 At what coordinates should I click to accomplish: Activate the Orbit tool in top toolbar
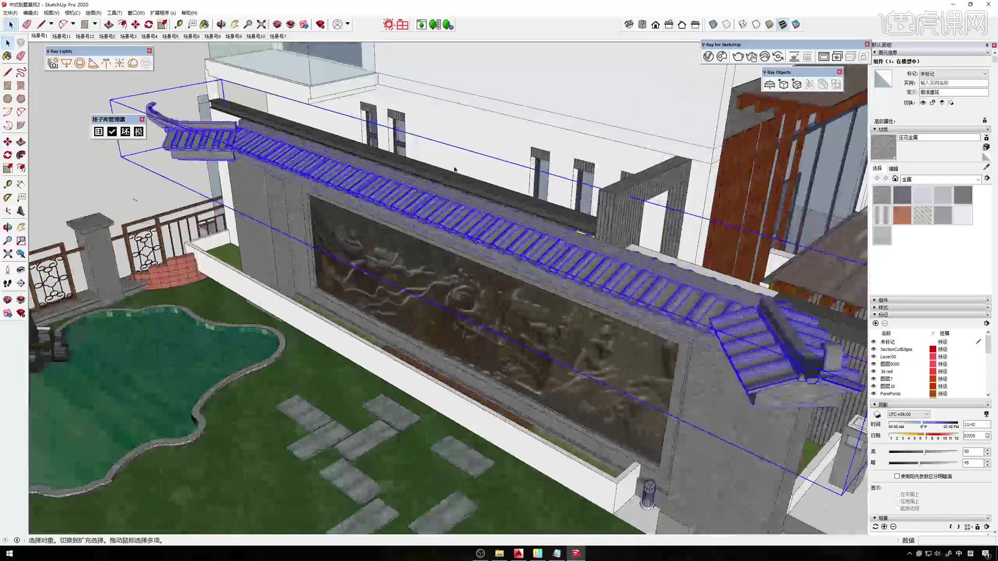(221, 24)
